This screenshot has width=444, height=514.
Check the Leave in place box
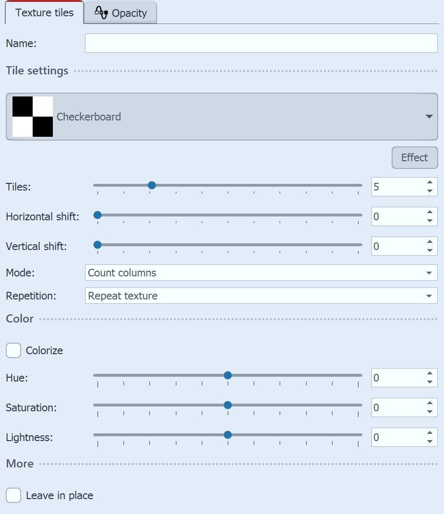13,495
